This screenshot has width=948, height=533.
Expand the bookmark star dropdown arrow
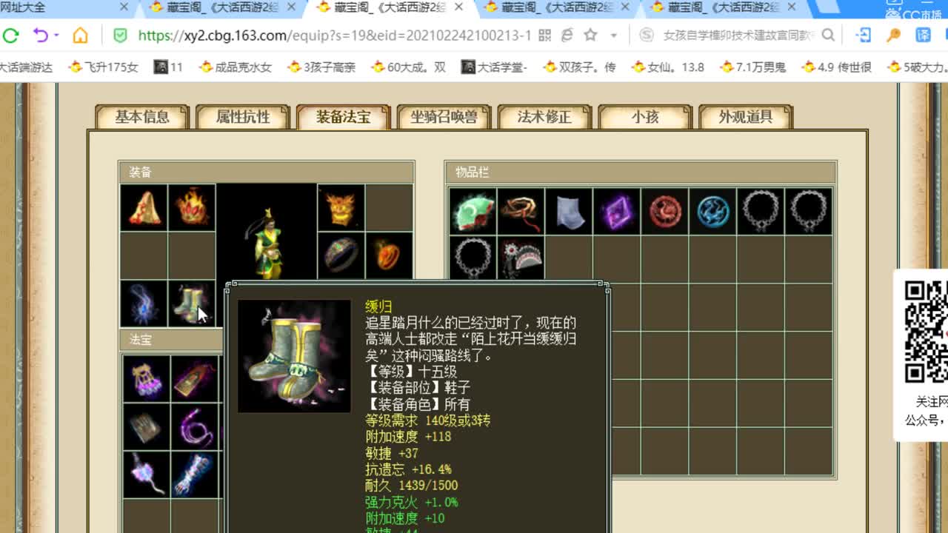point(613,36)
